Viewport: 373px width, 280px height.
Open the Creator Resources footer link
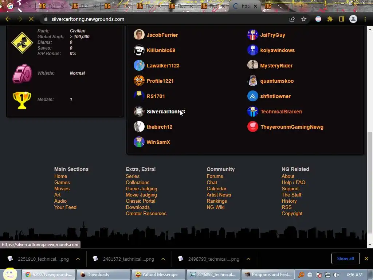pos(146,213)
